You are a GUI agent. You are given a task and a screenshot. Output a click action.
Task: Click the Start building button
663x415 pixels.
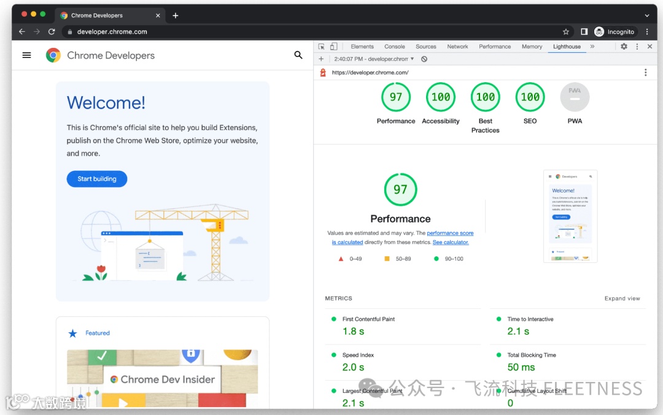point(97,179)
